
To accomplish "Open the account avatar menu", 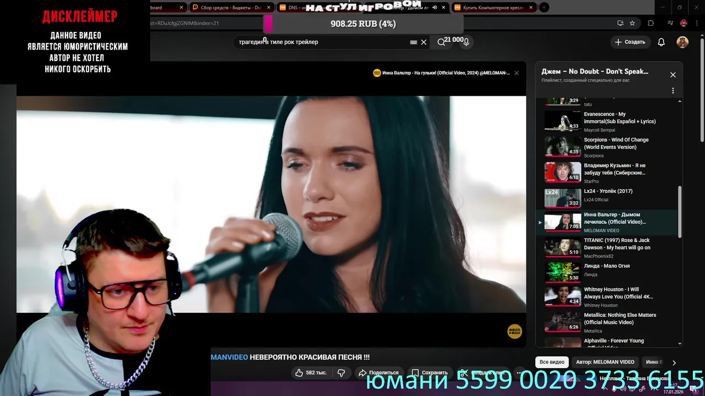I will 682,42.
